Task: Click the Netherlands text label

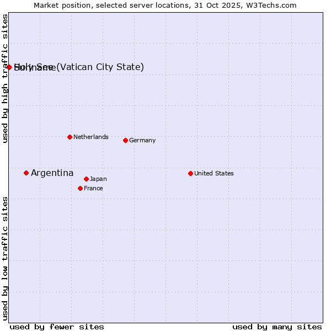Action: 90,137
